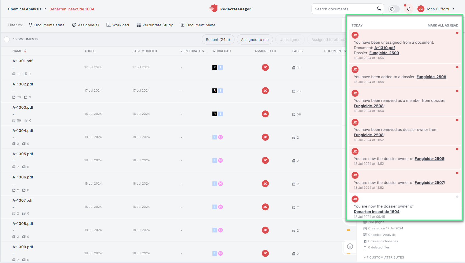The width and height of the screenshot is (465, 263).
Task: Open the Documents state filter
Action: tap(46, 25)
